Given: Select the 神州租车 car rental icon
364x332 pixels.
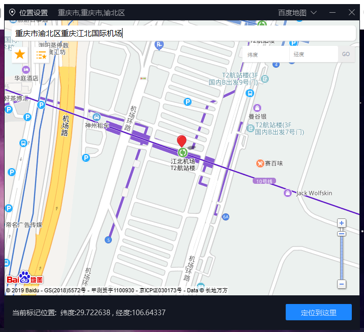Looking at the screenshot, I should 97,117.
